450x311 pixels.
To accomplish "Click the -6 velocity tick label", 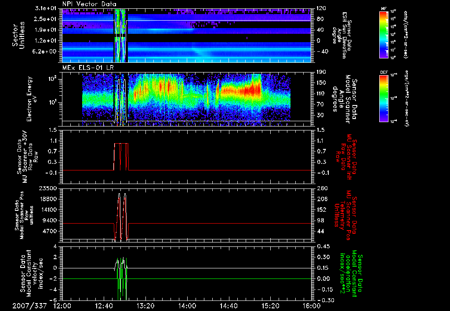I will [54, 300].
